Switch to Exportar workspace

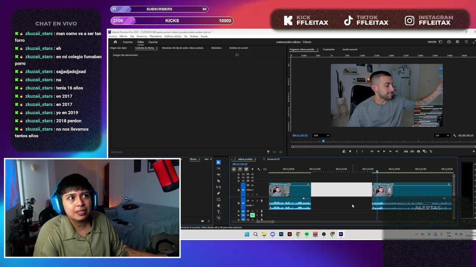(153, 42)
